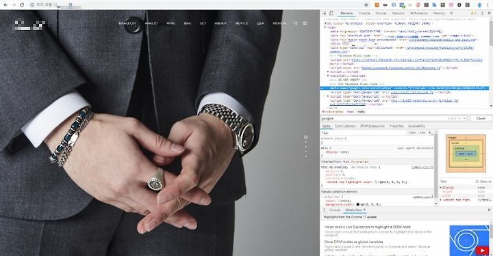Go to the next search result arrow

464,119
